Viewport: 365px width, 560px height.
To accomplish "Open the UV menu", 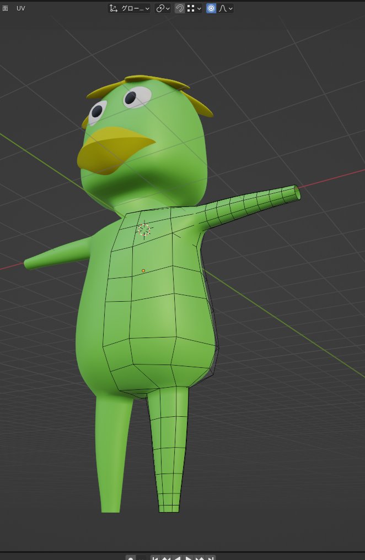I will click(21, 8).
